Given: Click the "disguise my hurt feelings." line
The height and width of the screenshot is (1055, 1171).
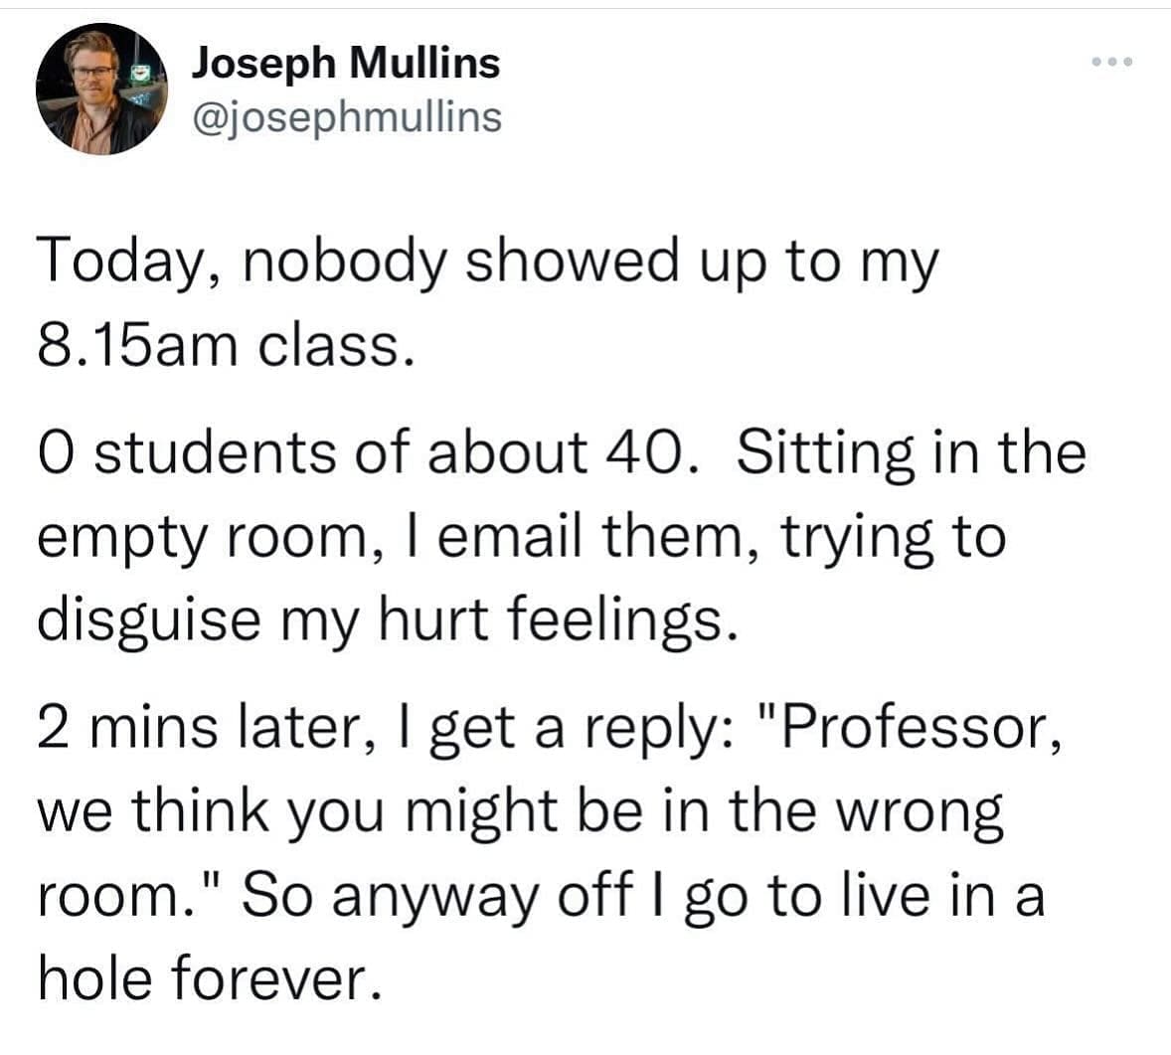Looking at the screenshot, I should 388,621.
